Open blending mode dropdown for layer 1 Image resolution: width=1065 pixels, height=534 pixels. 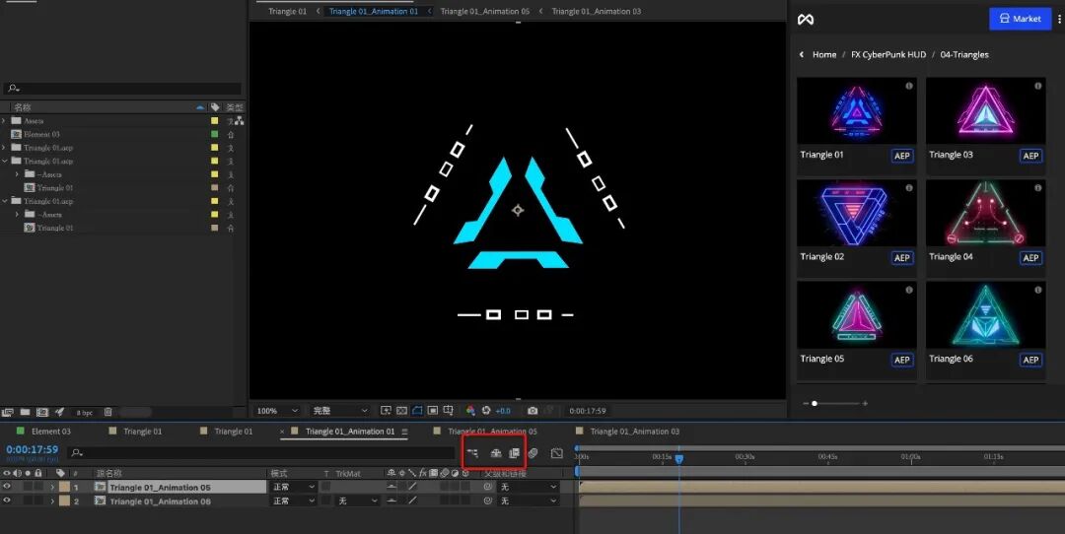point(294,487)
